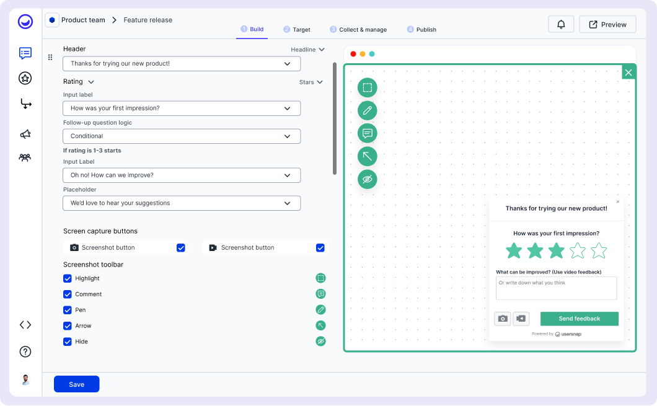The image size is (657, 406).
Task: Open 'Oh no! How can we improve?' dropdown
Action: click(182, 175)
